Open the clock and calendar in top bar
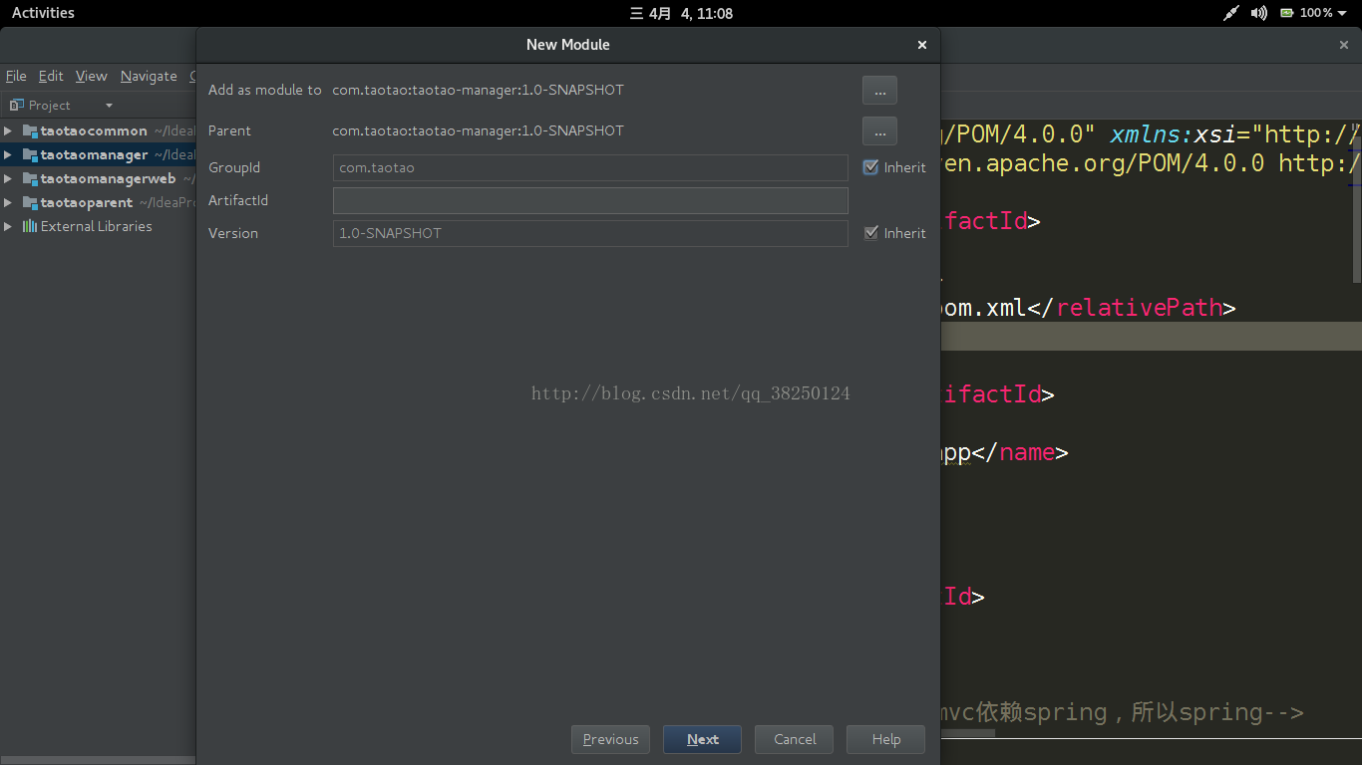The width and height of the screenshot is (1362, 765). (x=681, y=13)
